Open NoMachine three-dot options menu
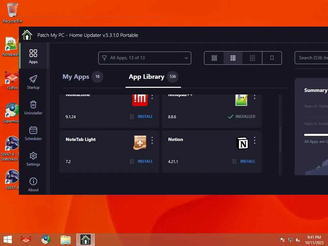The width and height of the screenshot is (328, 246). pos(152,97)
